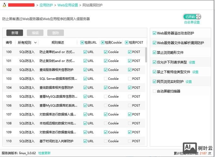Uncheck URL for rule 102
Screen dimensions: 215x157
pos(85,70)
